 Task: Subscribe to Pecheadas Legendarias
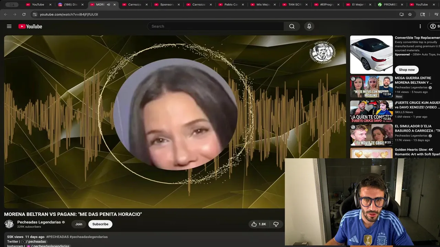100,224
